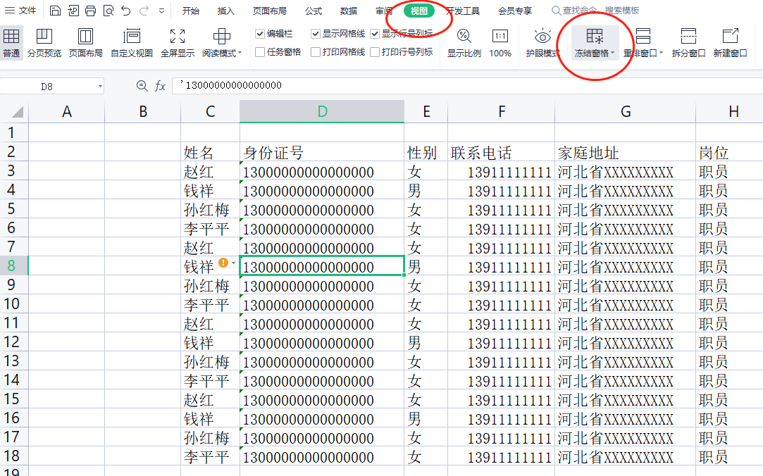The height and width of the screenshot is (476, 763).
Task: Expand the quick access toolbar customize arrow
Action: point(161,11)
